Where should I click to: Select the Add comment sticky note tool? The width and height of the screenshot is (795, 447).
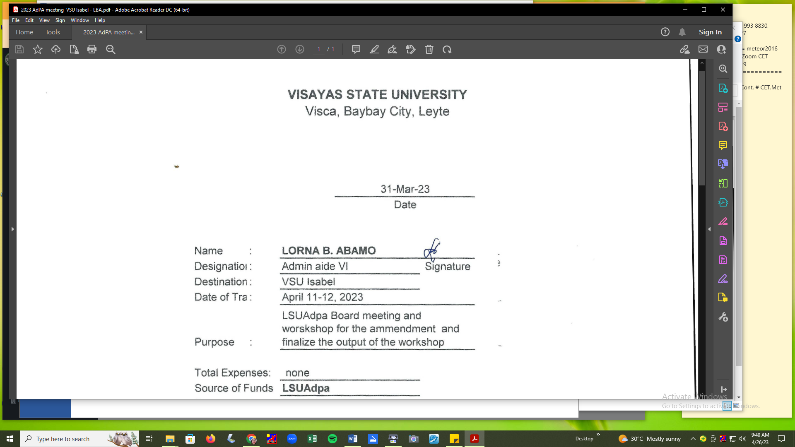356,50
